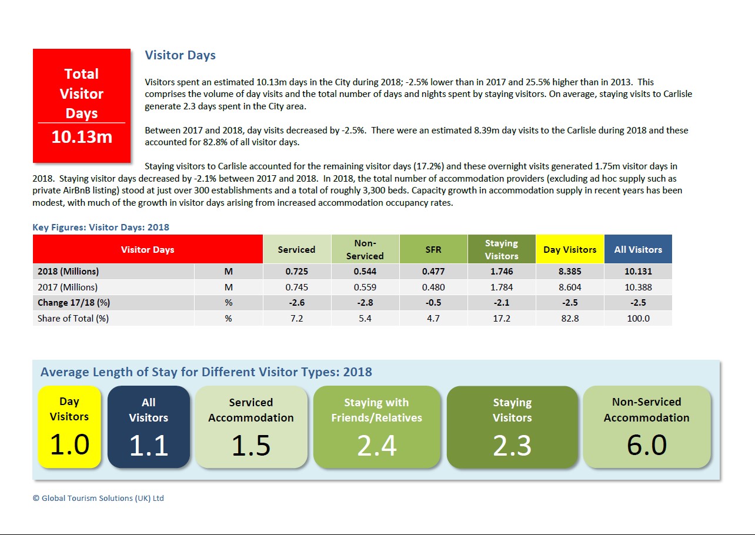
Task: Select the -2.6 Serviced change value
Action: tap(296, 303)
